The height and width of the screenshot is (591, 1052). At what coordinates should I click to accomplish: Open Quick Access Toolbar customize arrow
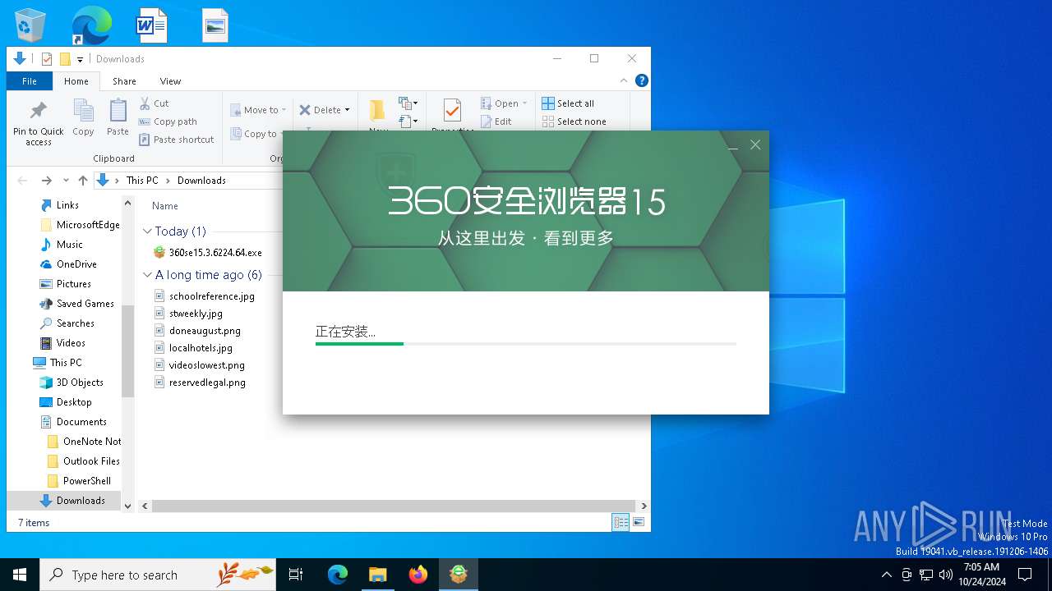coord(80,59)
